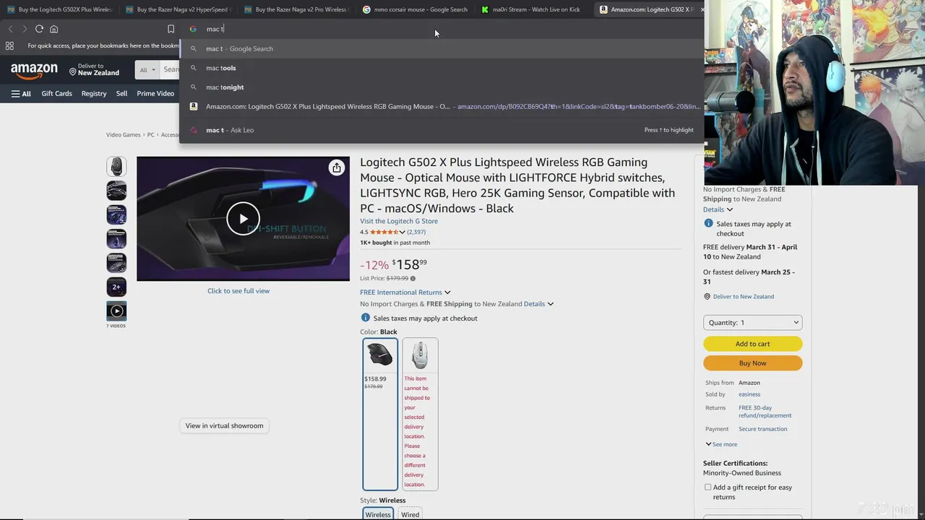Click the sales taxes info icon under price

365,318
